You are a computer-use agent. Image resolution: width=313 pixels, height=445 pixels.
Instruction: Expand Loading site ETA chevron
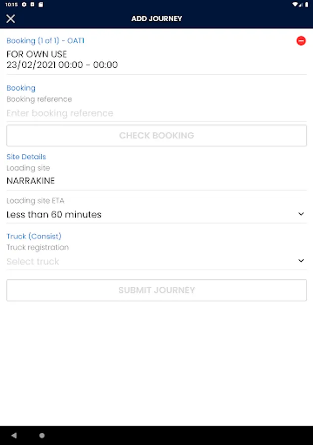(301, 214)
